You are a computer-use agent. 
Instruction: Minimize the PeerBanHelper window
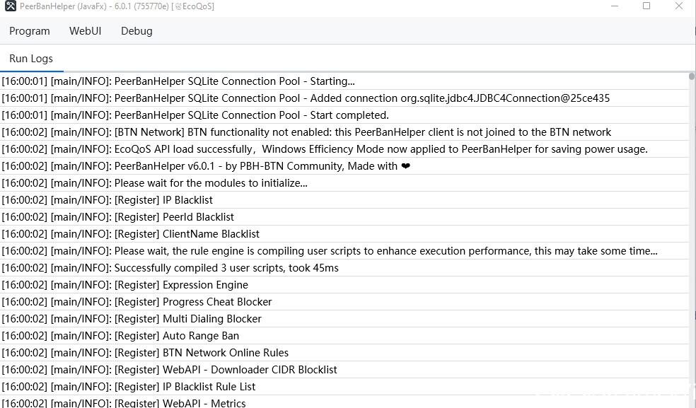pos(613,6)
